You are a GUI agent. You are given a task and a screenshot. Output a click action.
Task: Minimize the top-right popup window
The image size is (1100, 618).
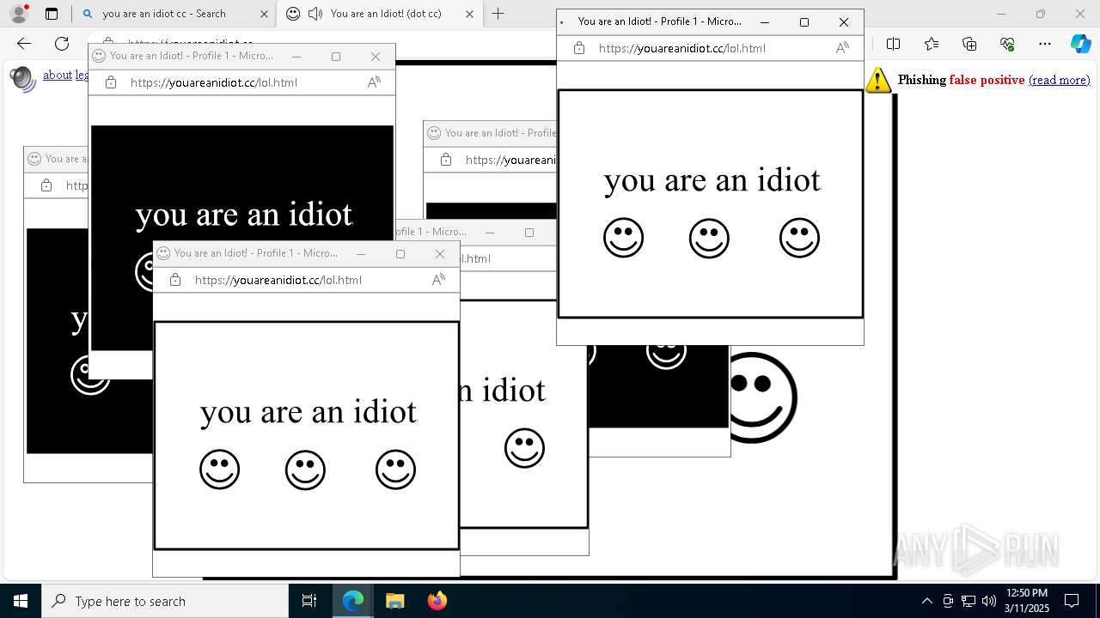765,22
